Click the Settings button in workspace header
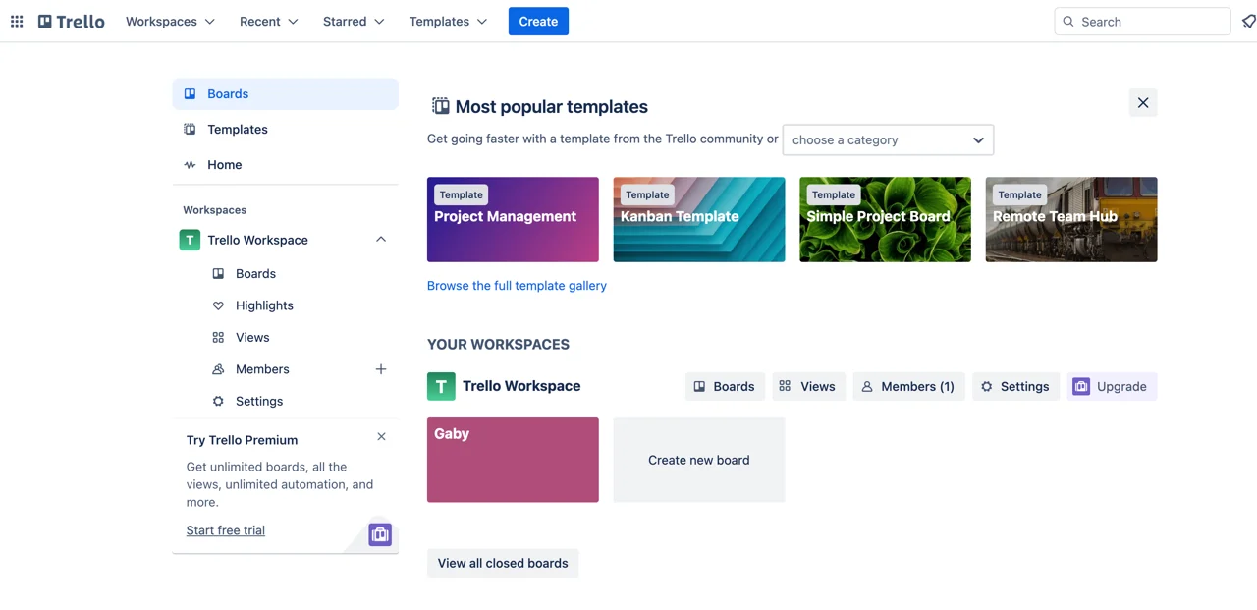The width and height of the screenshot is (1257, 610). 1015,386
